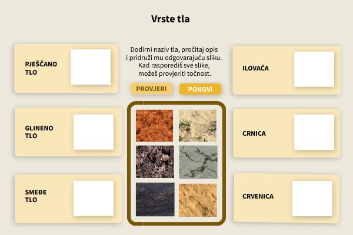The image size is (353, 235).
Task: Select the light soil picture with grass
Action: point(198,125)
